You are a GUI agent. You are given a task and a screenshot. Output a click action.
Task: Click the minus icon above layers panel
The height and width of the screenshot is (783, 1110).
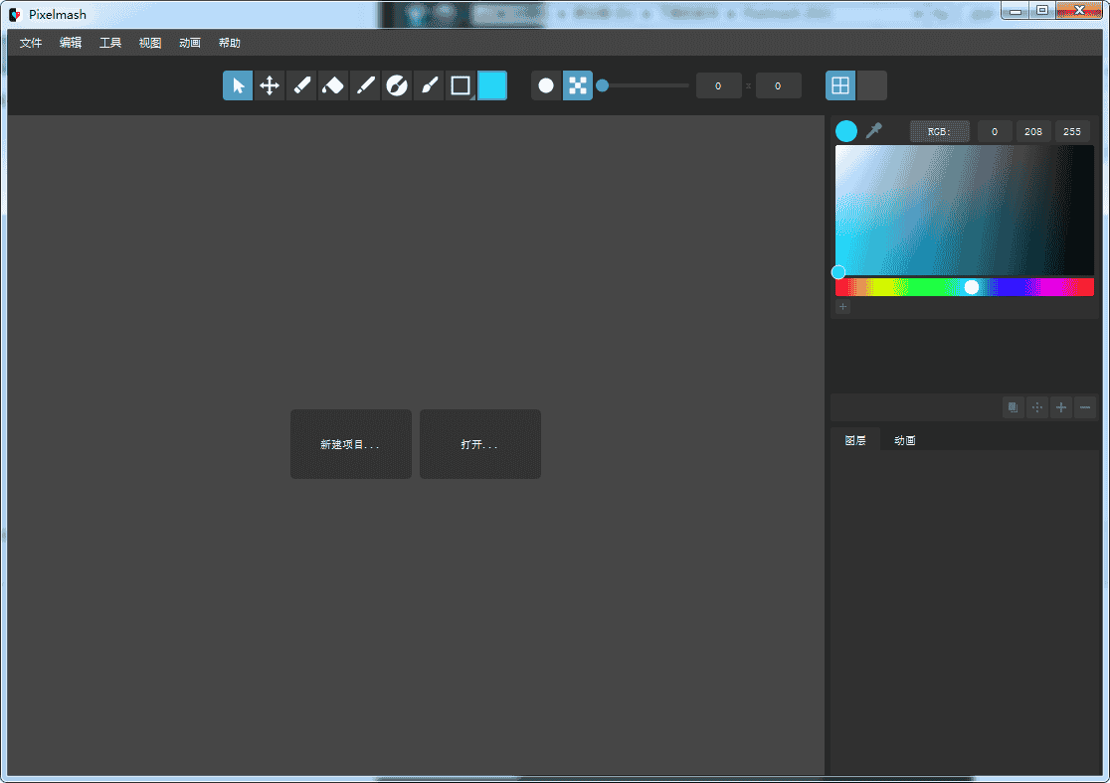1085,407
